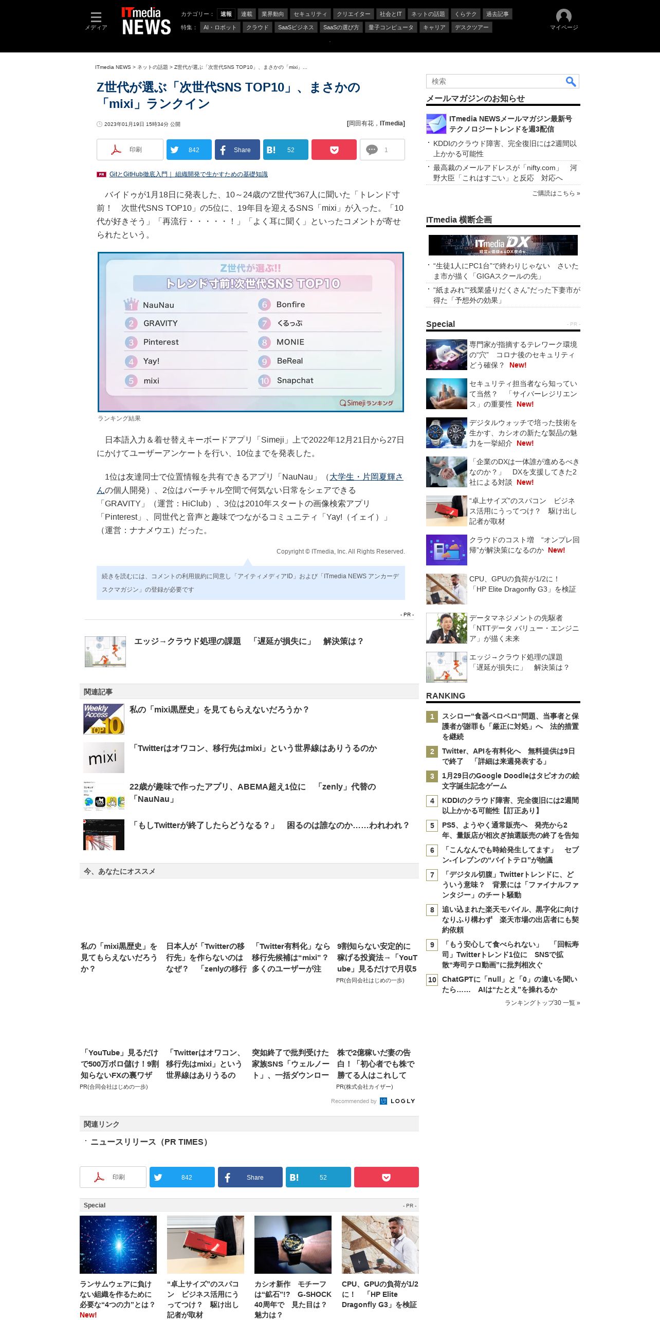
Task: Click the search magnifier icon
Action: tap(571, 81)
